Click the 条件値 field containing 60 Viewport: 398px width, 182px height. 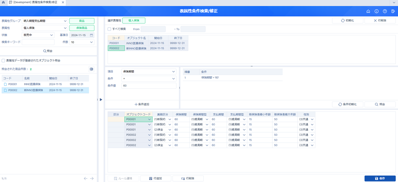[149, 86]
